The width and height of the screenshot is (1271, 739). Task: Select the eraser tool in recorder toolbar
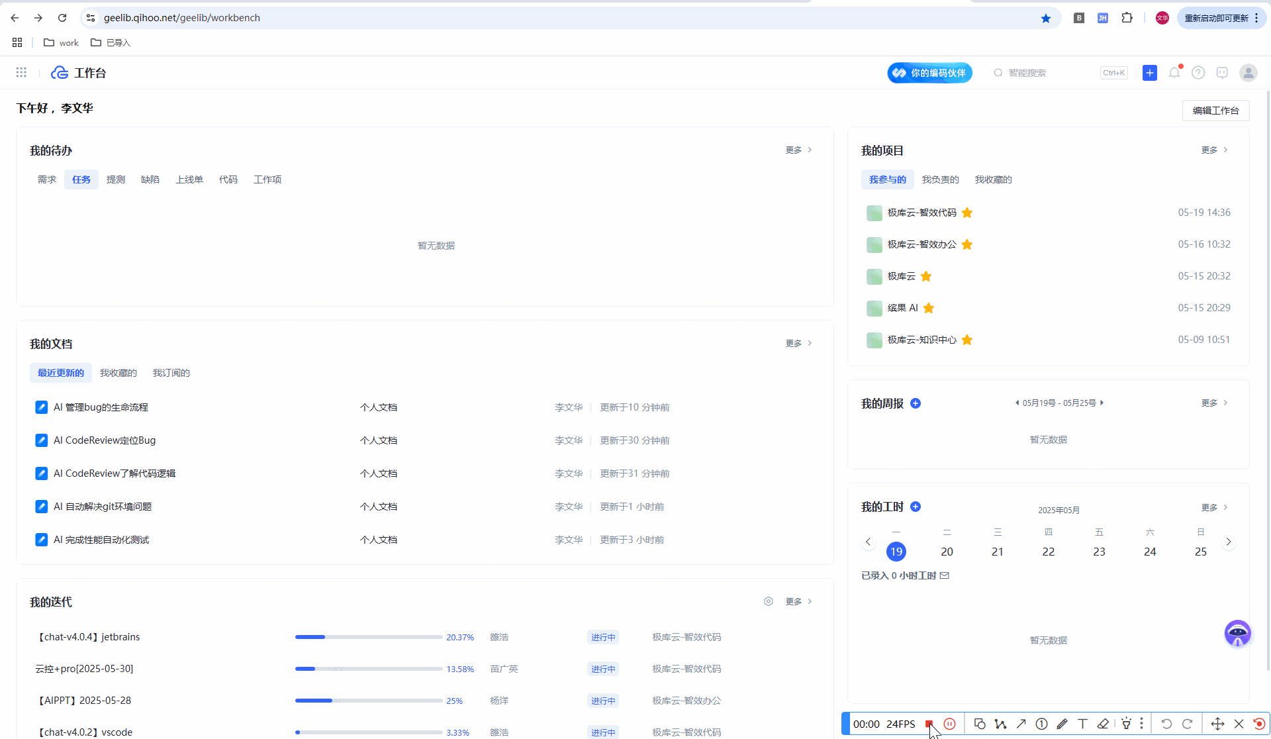(1103, 724)
